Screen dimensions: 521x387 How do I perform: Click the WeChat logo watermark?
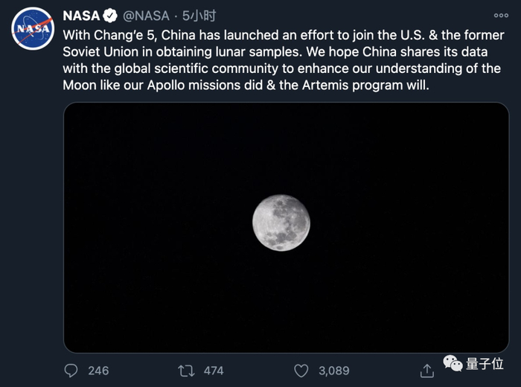coord(453,364)
